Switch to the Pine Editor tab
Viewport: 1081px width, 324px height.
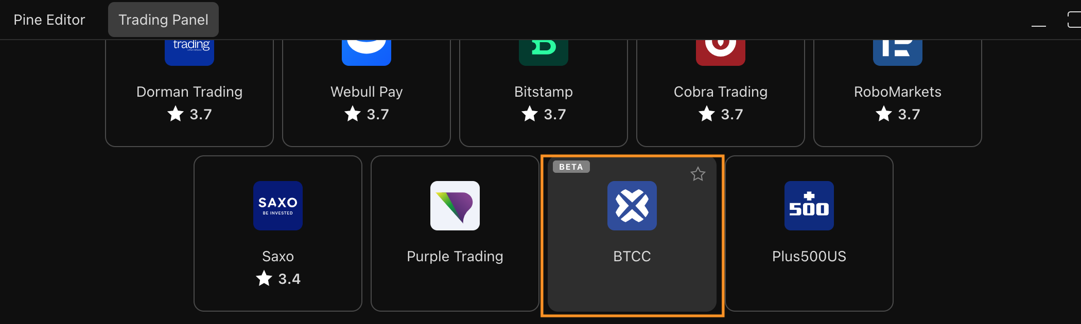(x=49, y=20)
